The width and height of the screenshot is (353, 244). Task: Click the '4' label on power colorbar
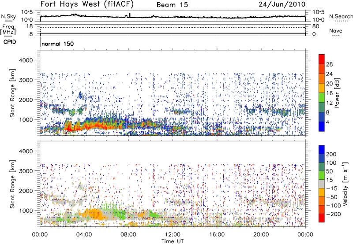click(327, 122)
